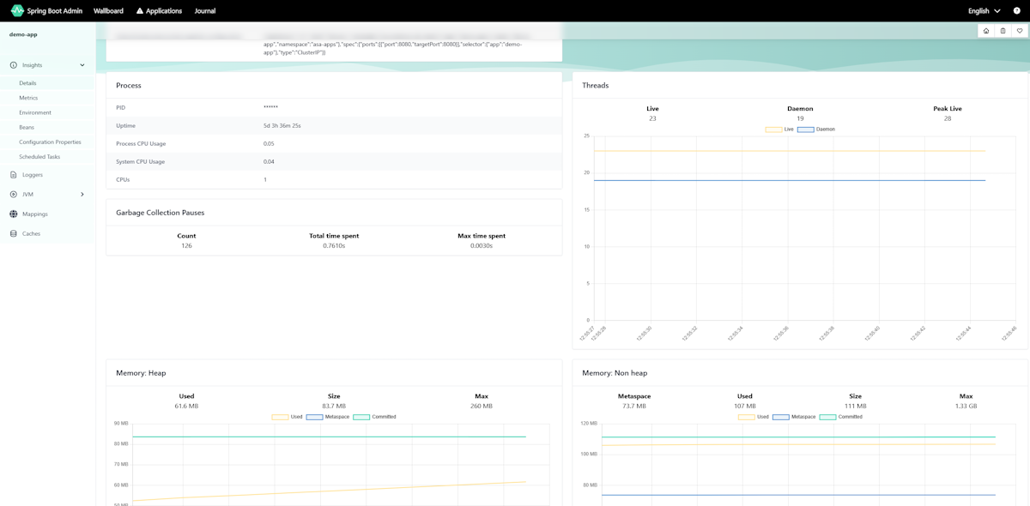Open the Wallboard menu item
Screen dimensions: 1030x506
(108, 10)
